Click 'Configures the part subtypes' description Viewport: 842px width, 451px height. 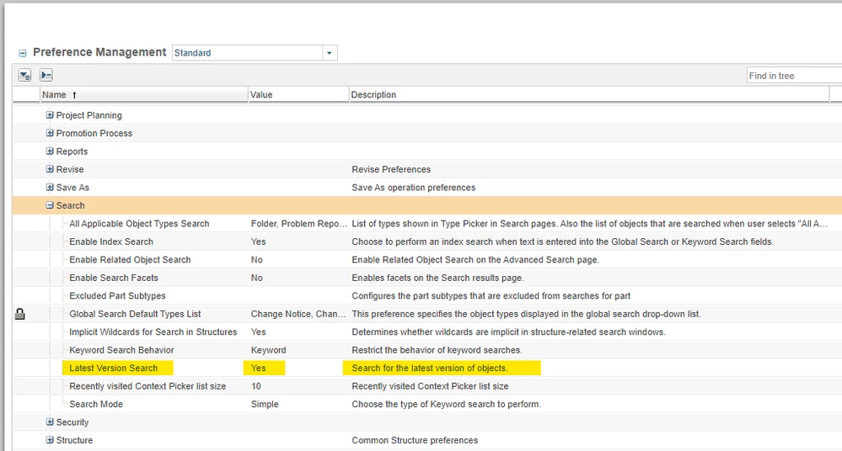pos(491,296)
